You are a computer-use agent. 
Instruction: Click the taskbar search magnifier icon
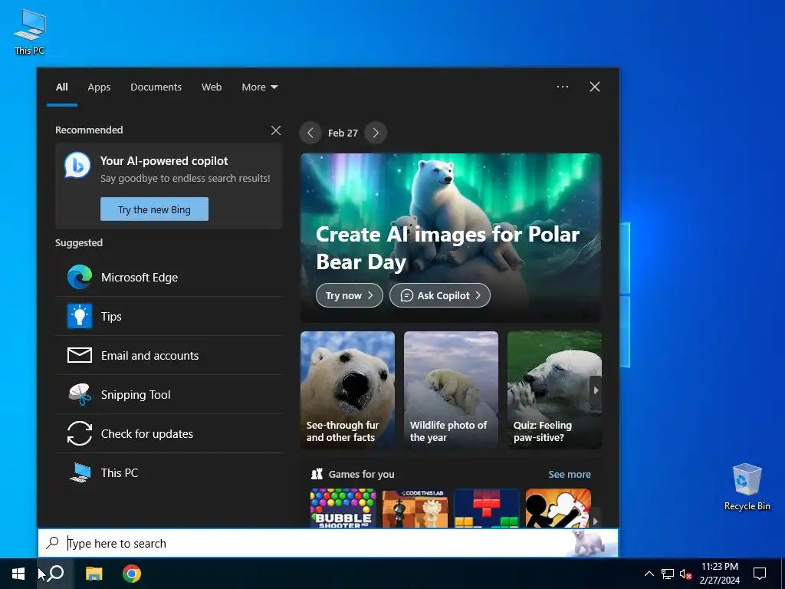pos(55,574)
